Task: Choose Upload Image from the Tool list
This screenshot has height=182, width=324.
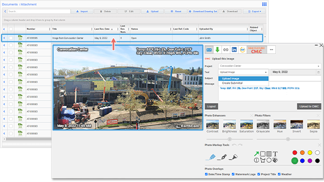Action: point(244,79)
